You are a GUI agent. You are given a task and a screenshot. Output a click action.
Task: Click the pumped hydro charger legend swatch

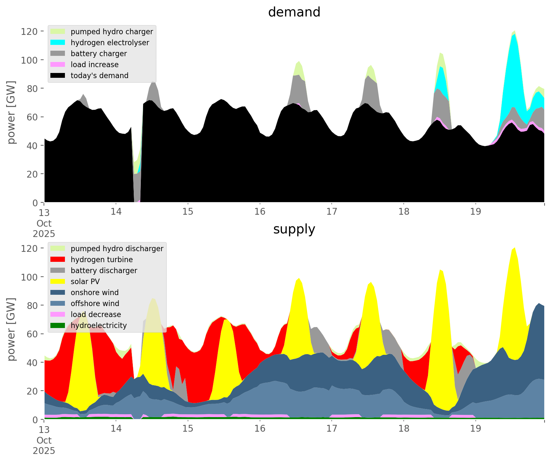(x=57, y=32)
